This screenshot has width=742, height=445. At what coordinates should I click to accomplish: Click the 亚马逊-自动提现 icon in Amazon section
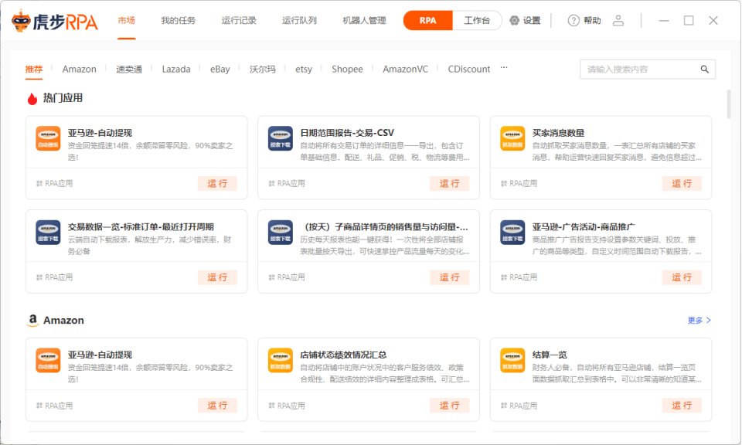48,360
